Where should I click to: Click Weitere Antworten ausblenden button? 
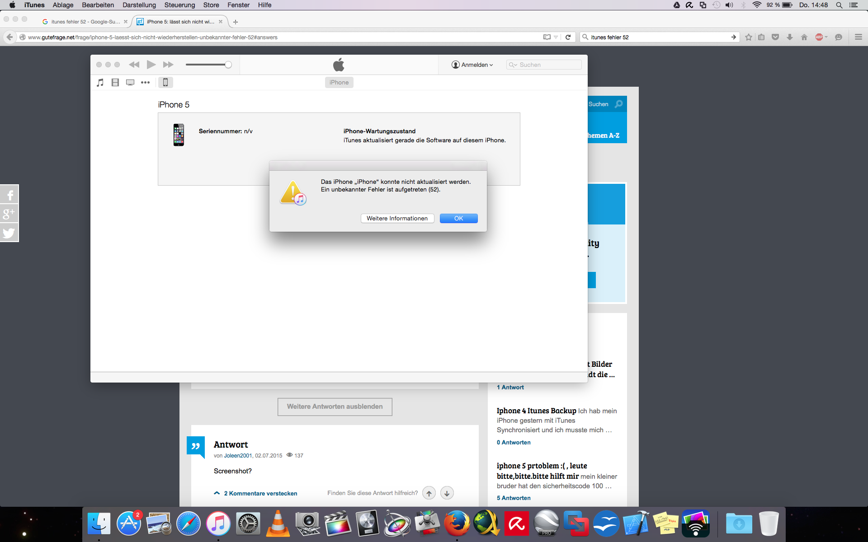(335, 407)
